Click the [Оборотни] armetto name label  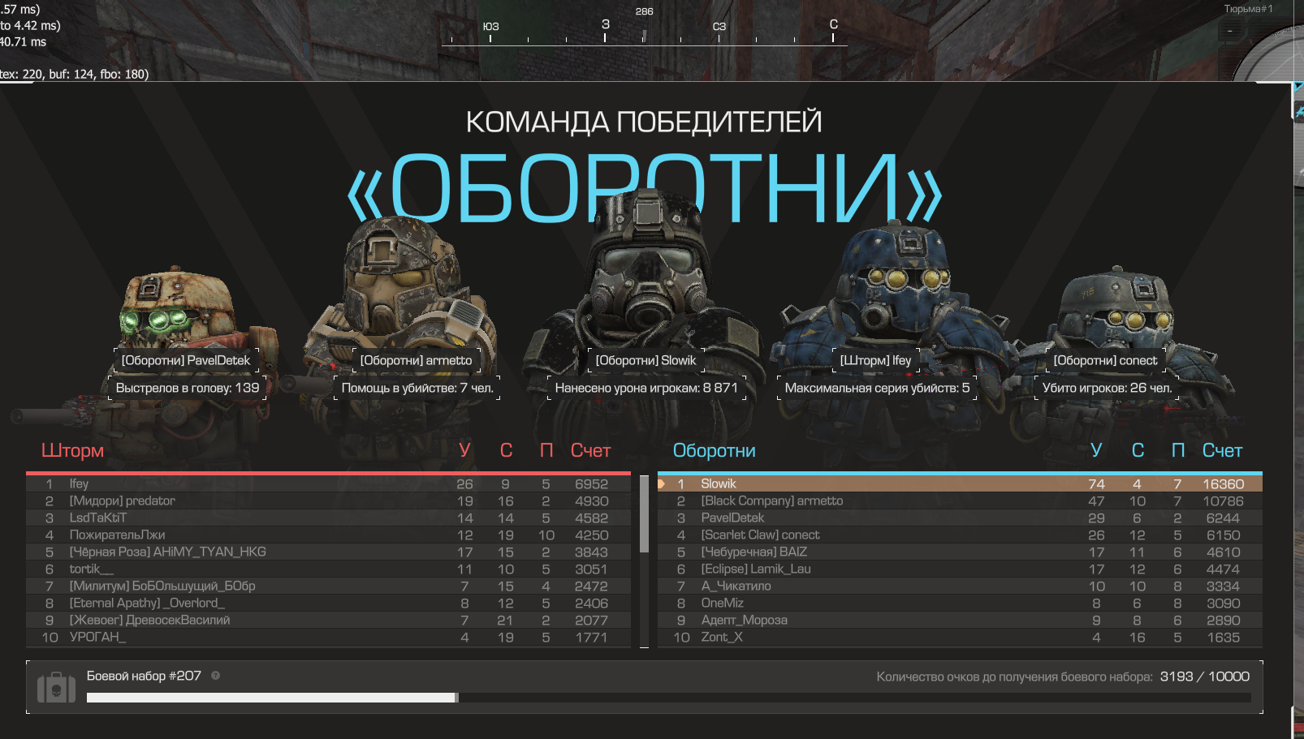[416, 360]
